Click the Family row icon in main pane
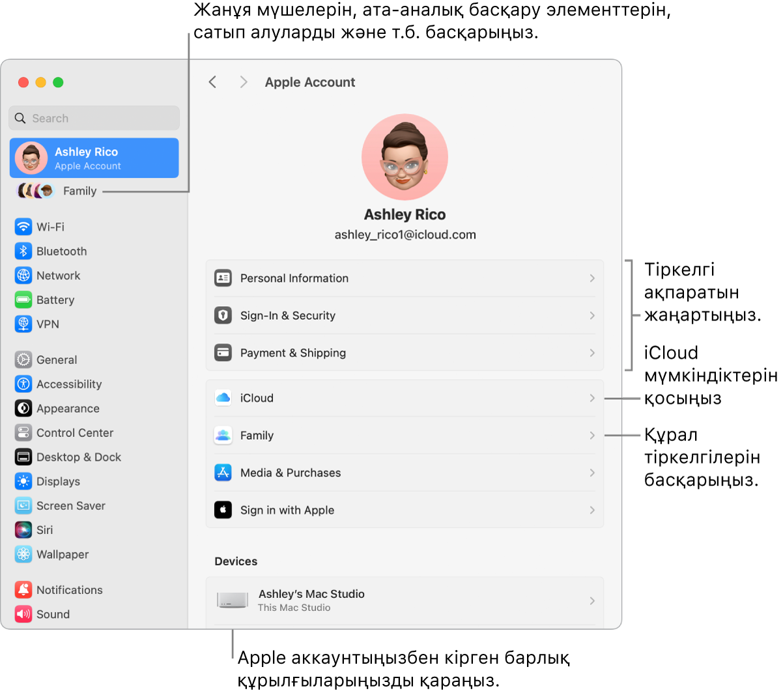Screen dimensions: 783x695 (223, 435)
